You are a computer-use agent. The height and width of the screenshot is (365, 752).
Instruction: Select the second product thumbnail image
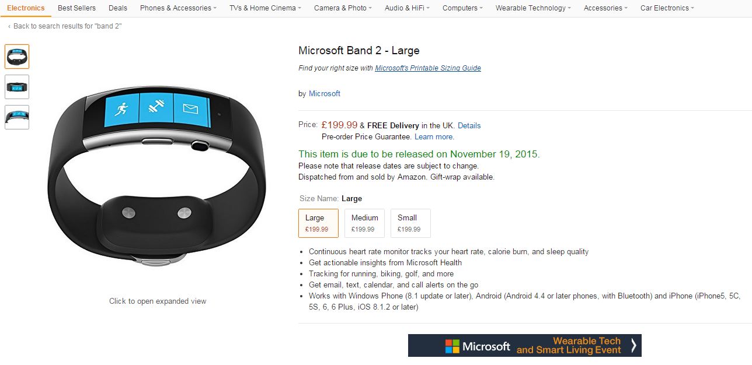pos(17,87)
